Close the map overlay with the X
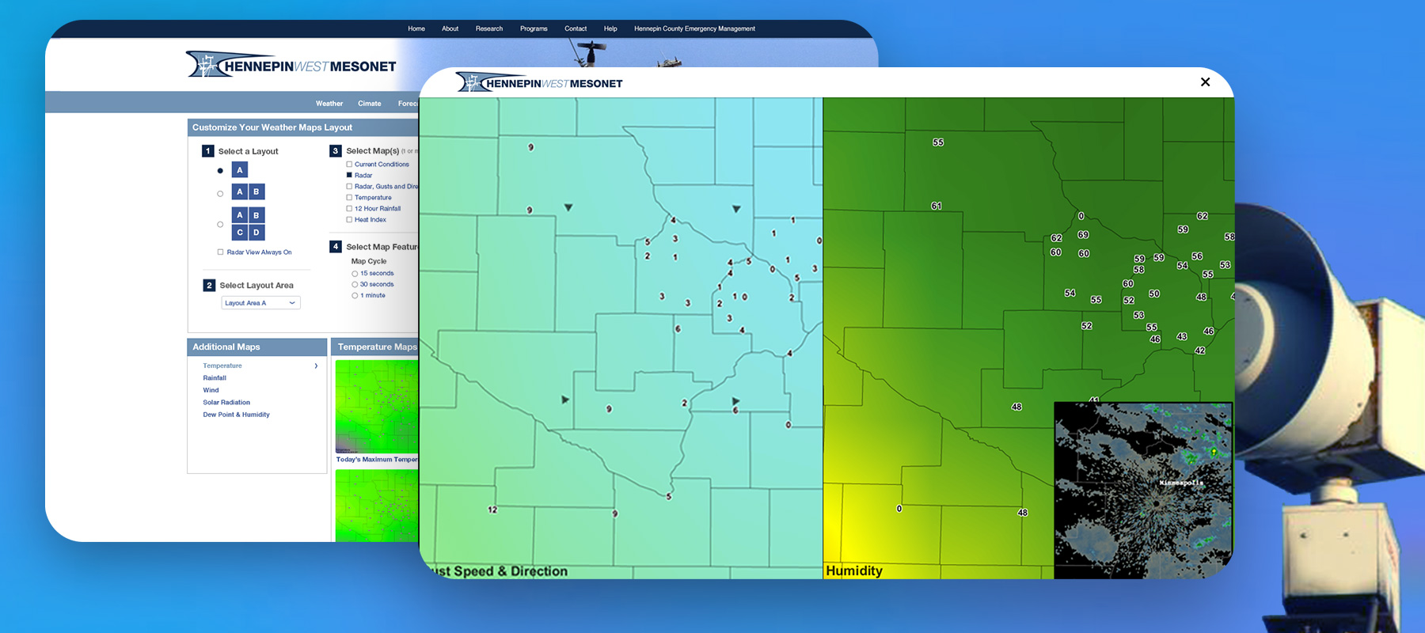This screenshot has width=1425, height=633. click(x=1205, y=81)
